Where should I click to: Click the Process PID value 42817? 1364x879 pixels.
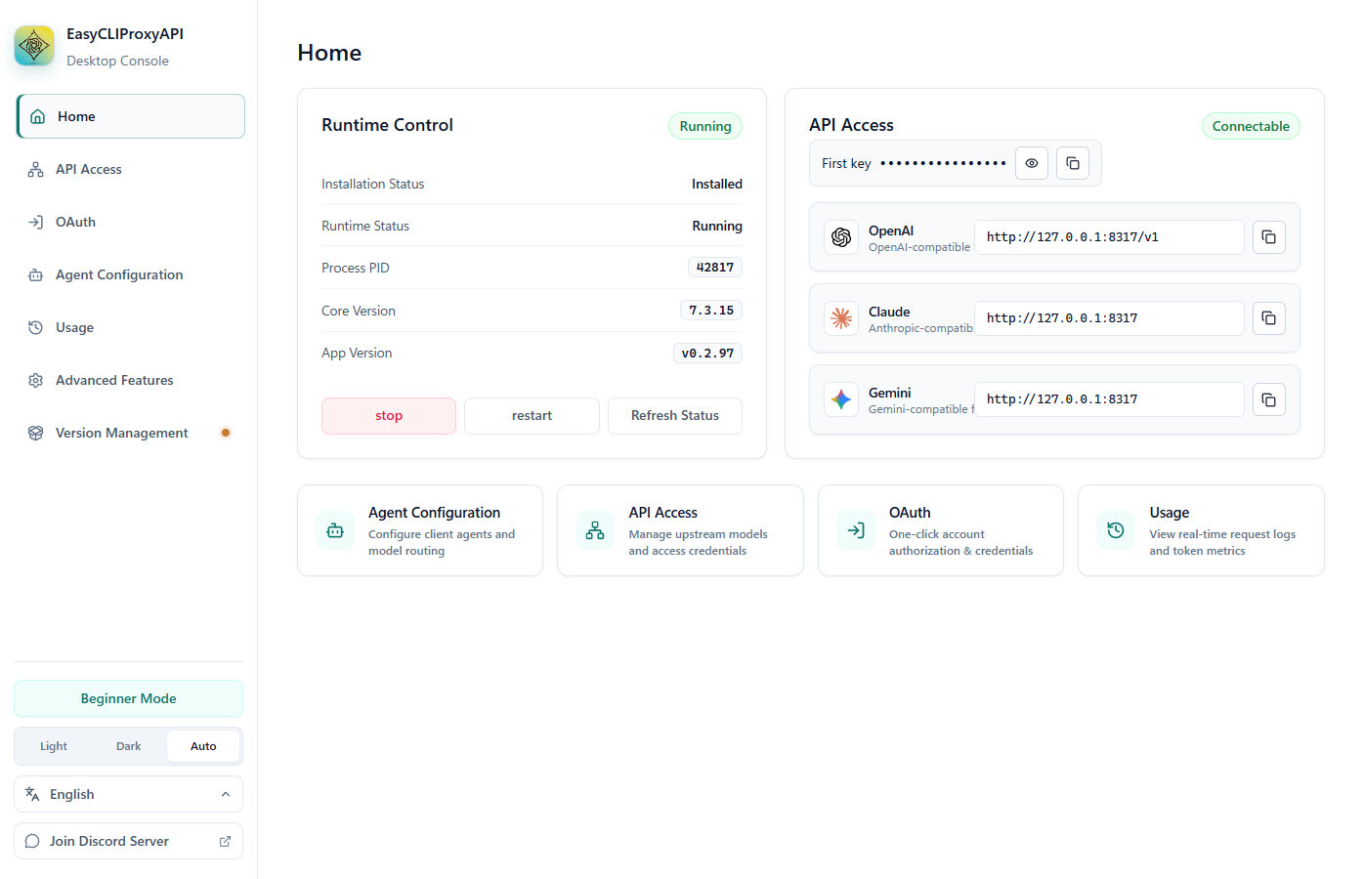pos(715,268)
